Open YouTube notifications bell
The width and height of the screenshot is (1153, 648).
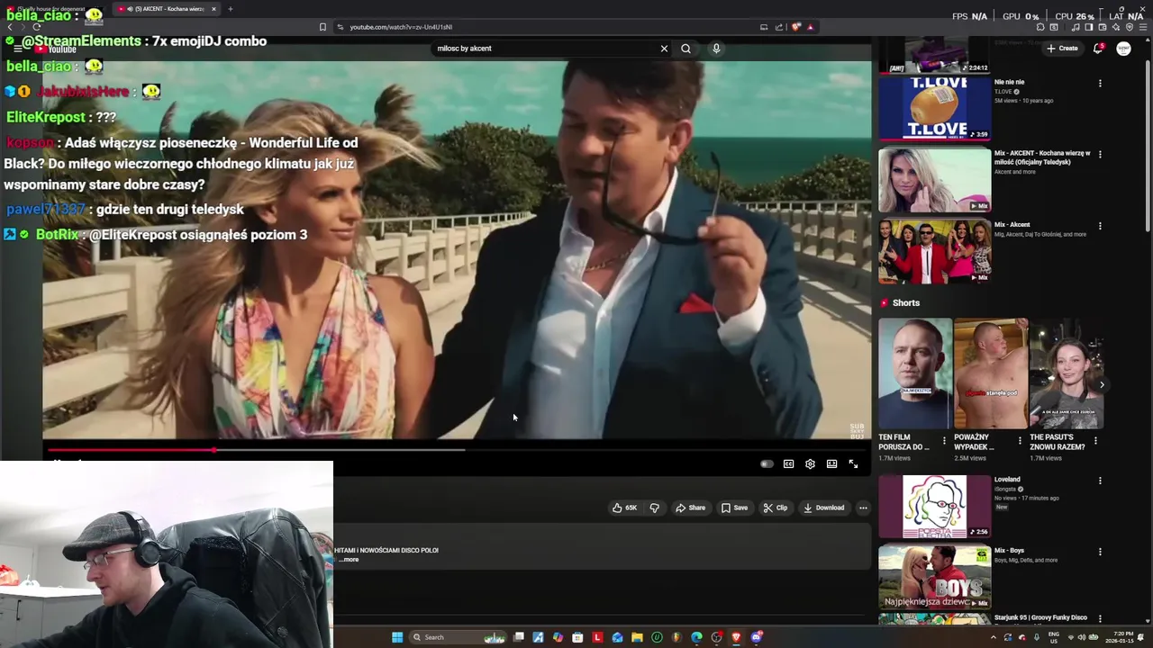coord(1097,49)
